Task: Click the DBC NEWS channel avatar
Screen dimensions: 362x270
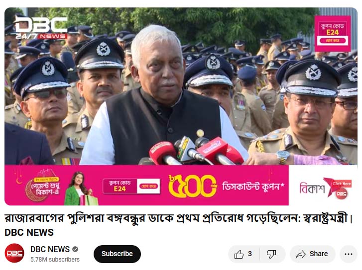Action: [14, 253]
